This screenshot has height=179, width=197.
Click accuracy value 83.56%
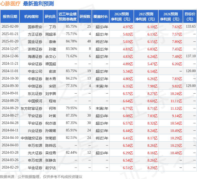71,49
